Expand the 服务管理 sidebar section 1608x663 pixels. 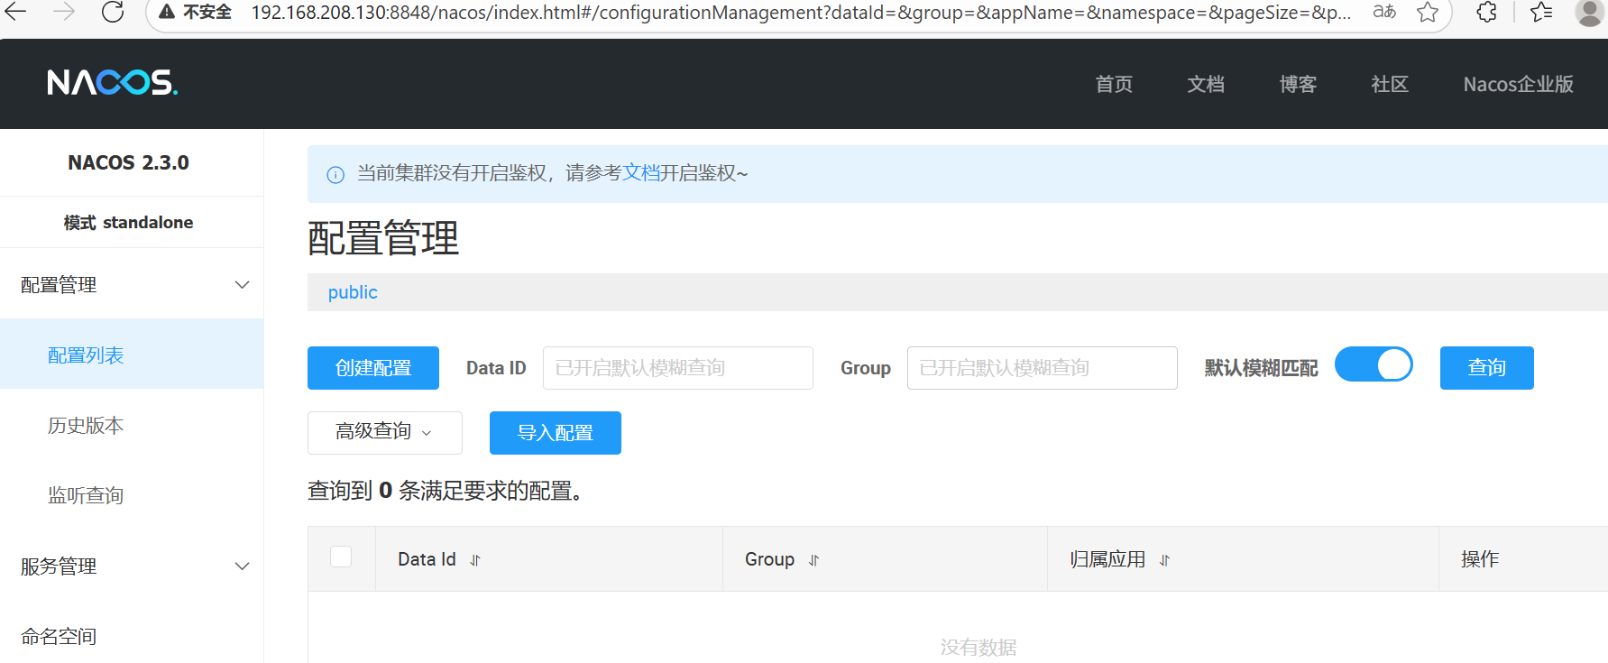pos(242,566)
